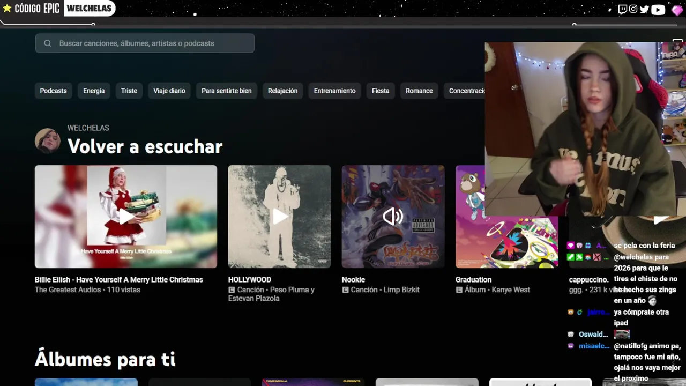Pick the Fiesta chip
Viewport: 686px width, 386px height.
[381, 91]
